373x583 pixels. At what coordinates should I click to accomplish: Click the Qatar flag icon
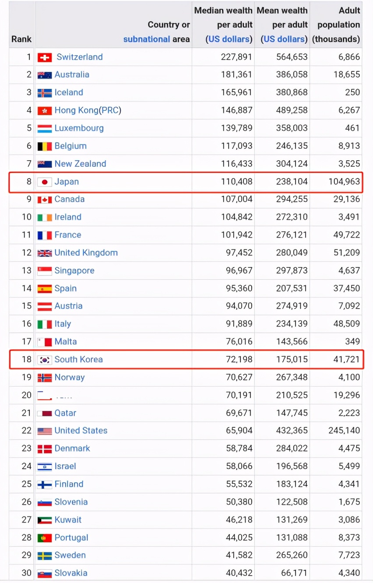pyautogui.click(x=45, y=414)
